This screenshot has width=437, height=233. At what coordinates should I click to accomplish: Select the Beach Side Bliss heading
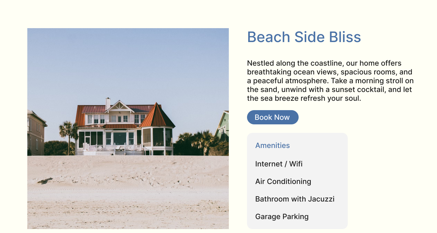click(304, 37)
